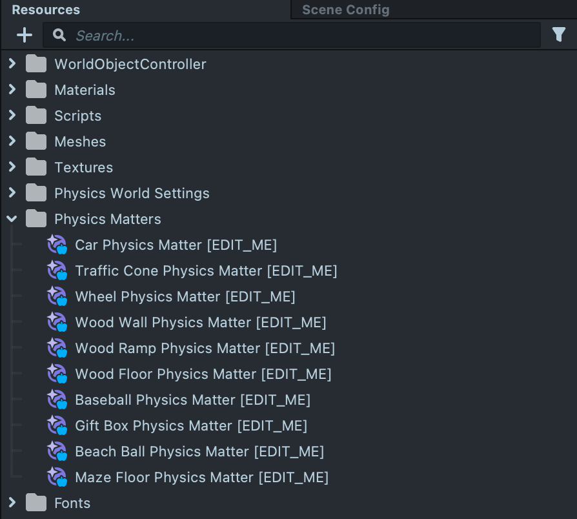Viewport: 577px width, 519px height.
Task: Select Beach Ball Physics Matter item
Action: click(x=199, y=452)
